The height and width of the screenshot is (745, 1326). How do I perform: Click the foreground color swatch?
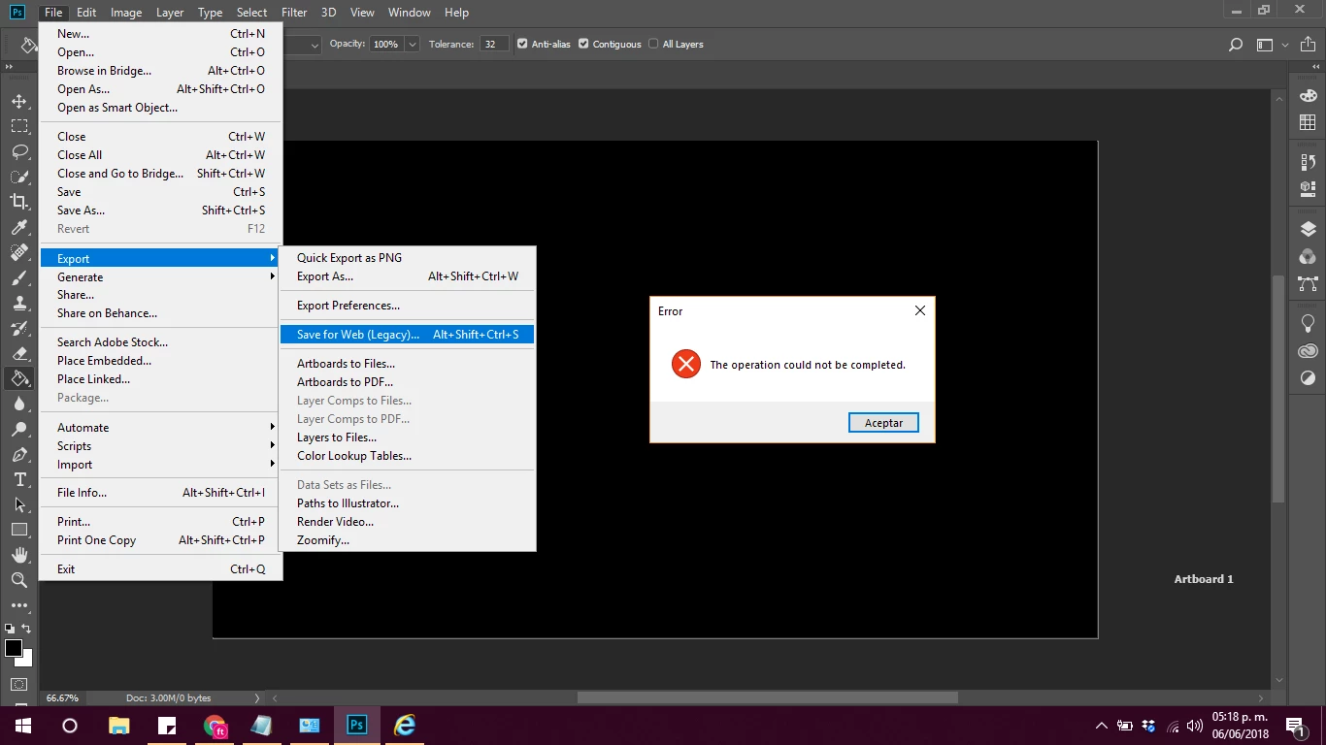pos(14,647)
